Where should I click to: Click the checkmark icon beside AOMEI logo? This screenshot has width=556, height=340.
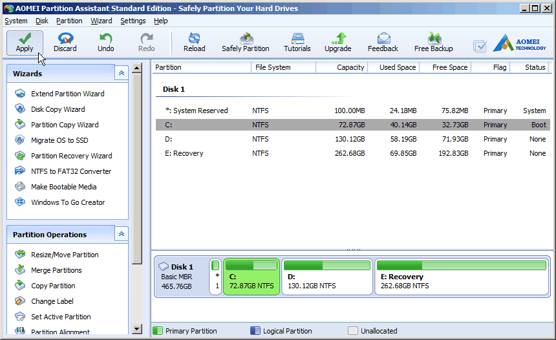(480, 47)
